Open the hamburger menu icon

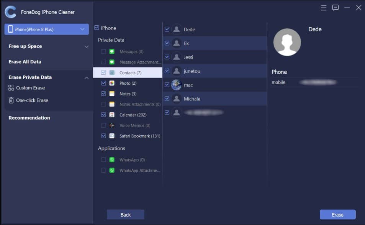coord(324,8)
